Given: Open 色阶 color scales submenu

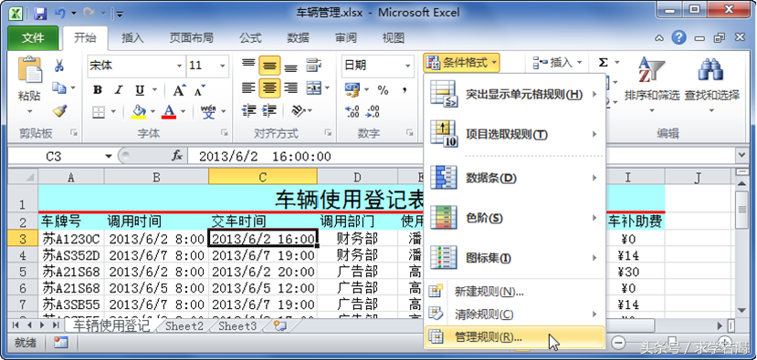Looking at the screenshot, I should pyautogui.click(x=514, y=218).
